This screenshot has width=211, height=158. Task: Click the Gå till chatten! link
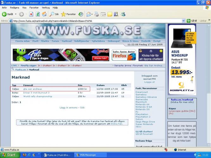coord(144,131)
